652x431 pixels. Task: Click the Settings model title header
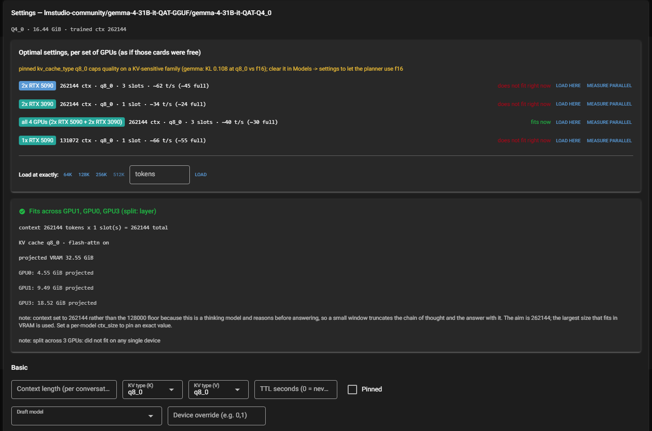point(141,13)
